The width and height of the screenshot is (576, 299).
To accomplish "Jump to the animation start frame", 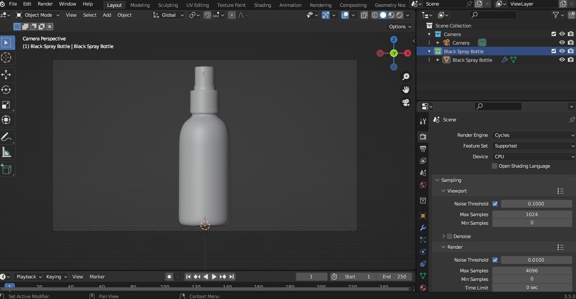I will pyautogui.click(x=188, y=277).
